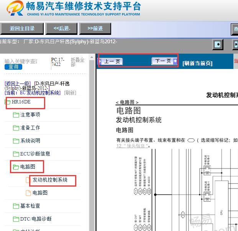The width and height of the screenshot is (238, 231).
Task: Click the 基本检查 folder icon
Action: coord(16,206)
